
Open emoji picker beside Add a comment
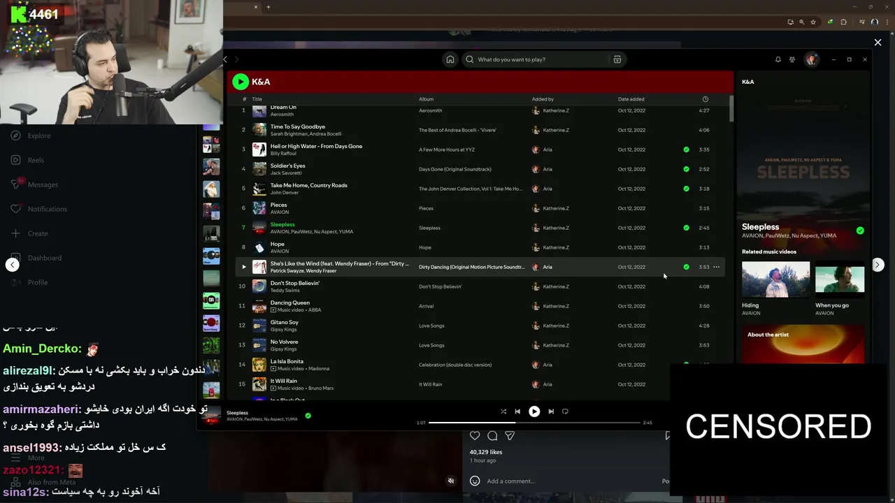[475, 481]
